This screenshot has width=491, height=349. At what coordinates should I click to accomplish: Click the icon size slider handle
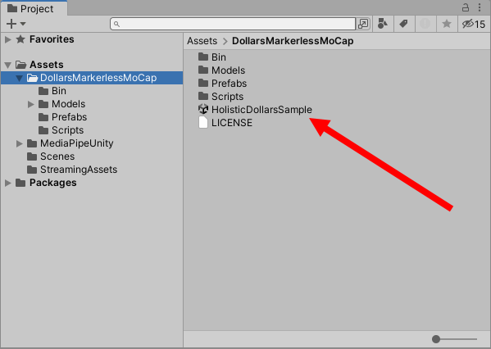pyautogui.click(x=436, y=339)
